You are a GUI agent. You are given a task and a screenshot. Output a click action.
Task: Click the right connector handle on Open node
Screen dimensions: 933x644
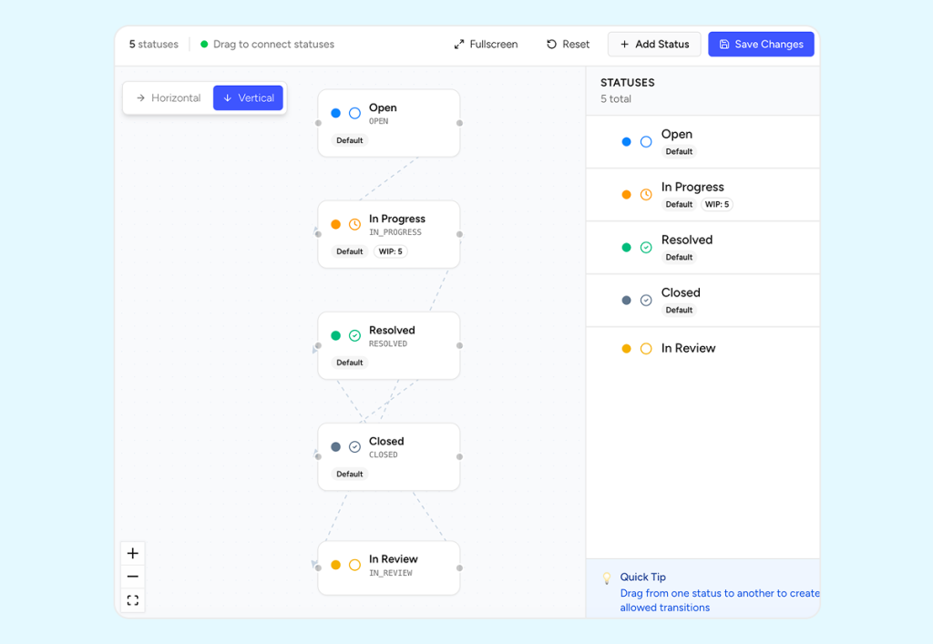(x=460, y=123)
